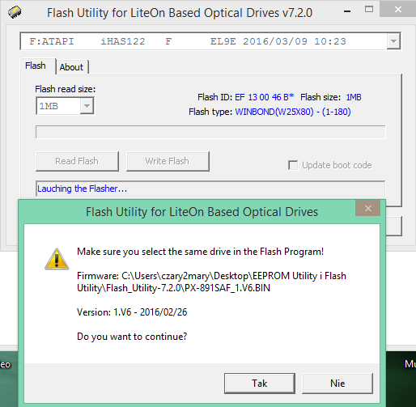Image resolution: width=416 pixels, height=407 pixels.
Task: Click the 'Make sure you select the same drive' message
Action: coord(200,252)
